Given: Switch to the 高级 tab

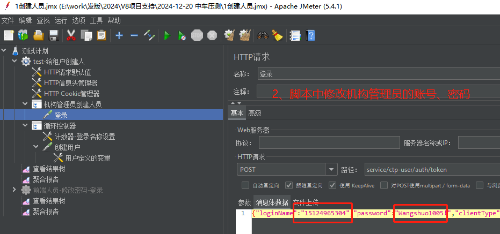Looking at the screenshot, I should tap(255, 113).
